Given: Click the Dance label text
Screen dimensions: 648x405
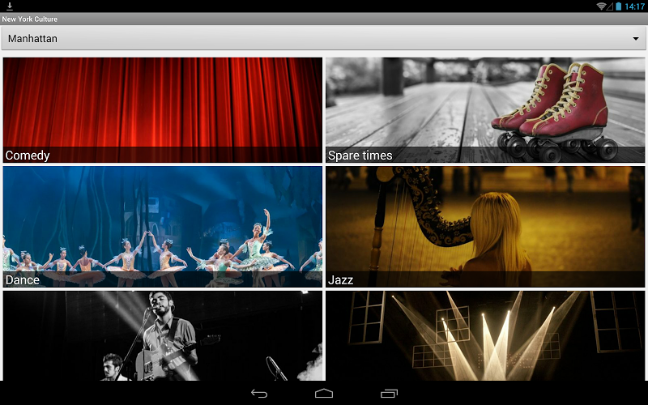Looking at the screenshot, I should (23, 279).
